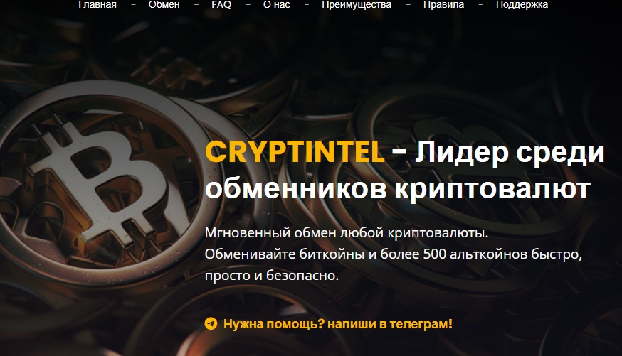Click the 'просто и безопасно' text line
The height and width of the screenshot is (356, 622).
coord(272,275)
